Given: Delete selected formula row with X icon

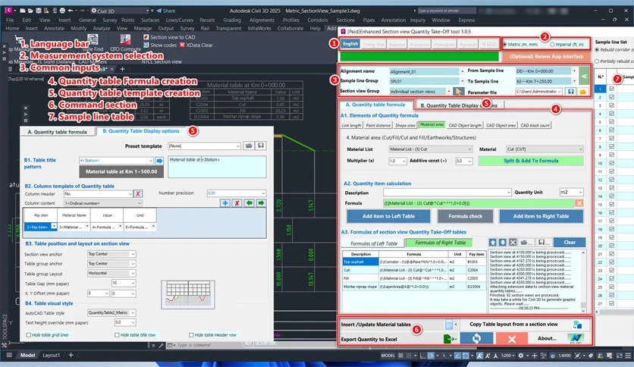Looking at the screenshot, I should click(x=513, y=242).
